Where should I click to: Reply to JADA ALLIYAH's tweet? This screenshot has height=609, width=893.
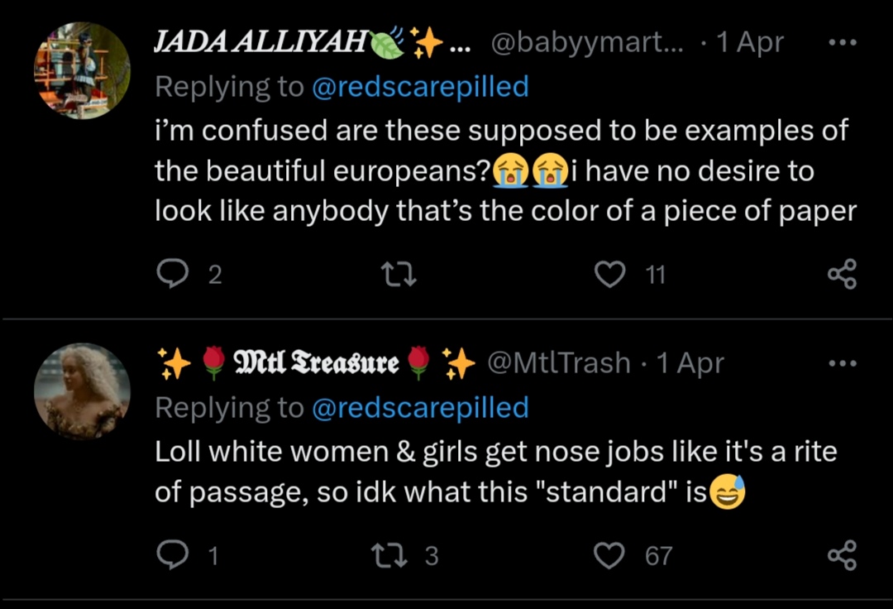171,274
